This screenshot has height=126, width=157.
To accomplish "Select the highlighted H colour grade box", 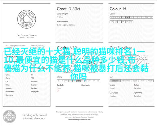I will (127, 17).
